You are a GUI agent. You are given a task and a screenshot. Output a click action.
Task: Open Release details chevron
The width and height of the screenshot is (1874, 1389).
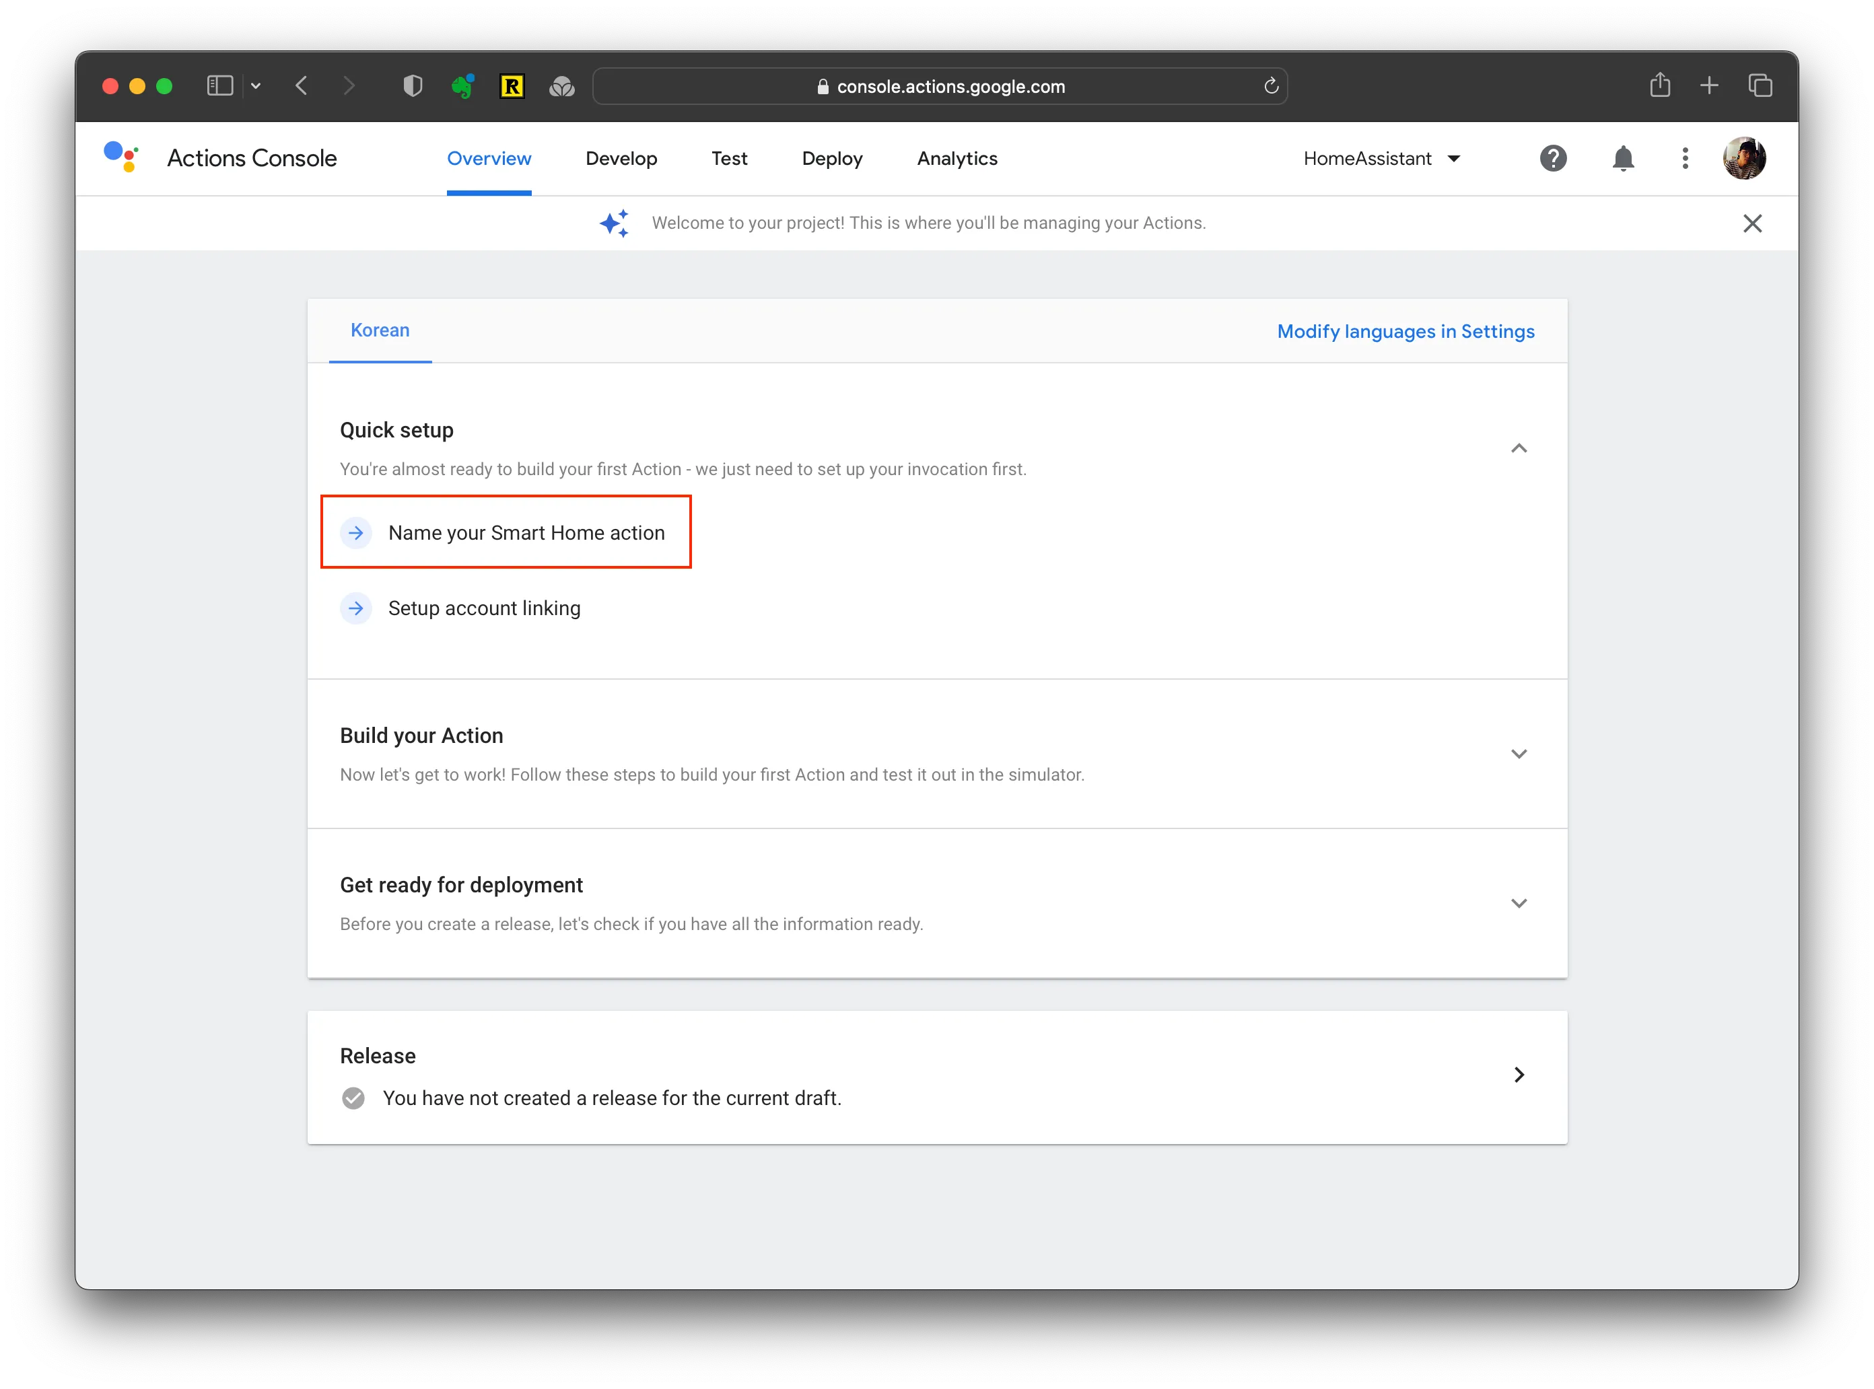1518,1075
